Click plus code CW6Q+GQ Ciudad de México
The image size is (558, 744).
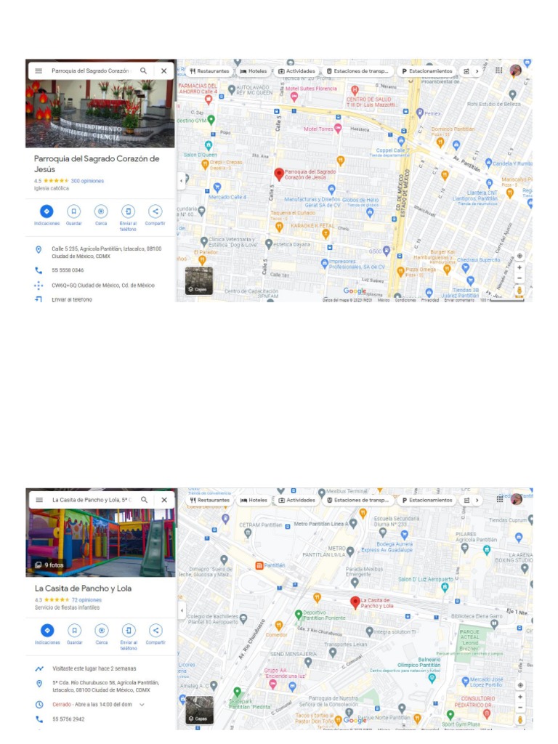[x=103, y=285]
